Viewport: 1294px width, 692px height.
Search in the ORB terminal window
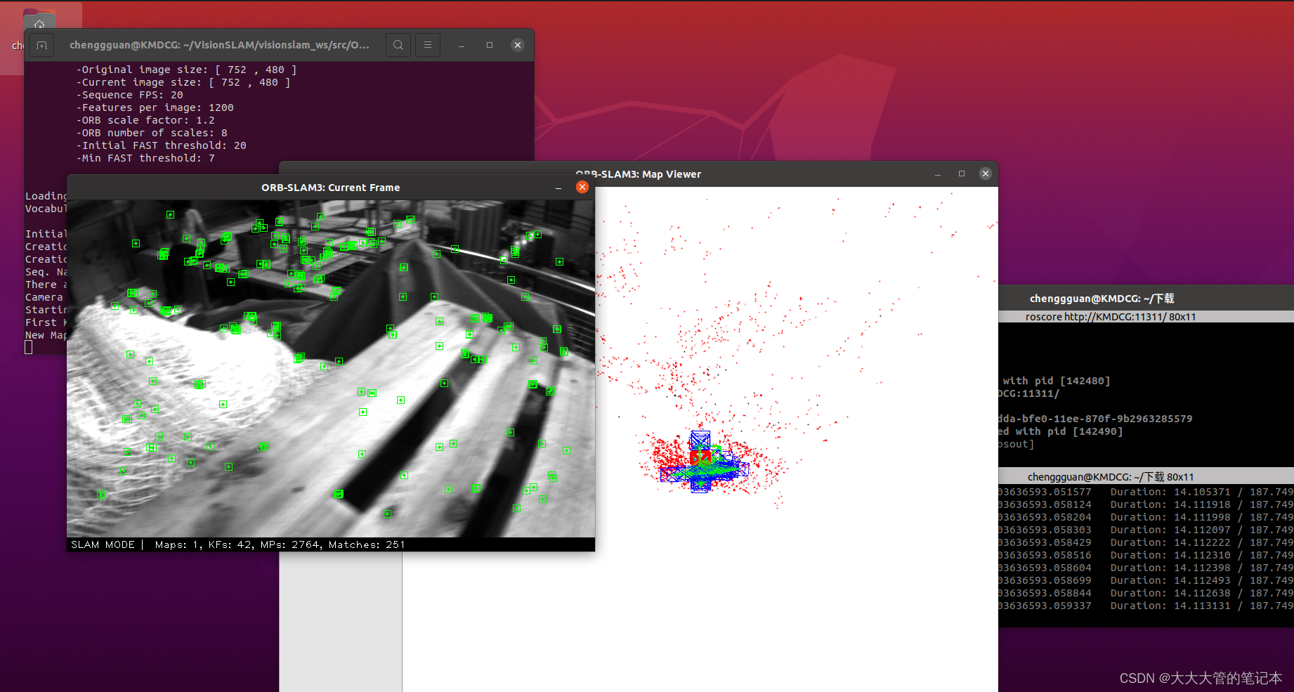tap(398, 45)
